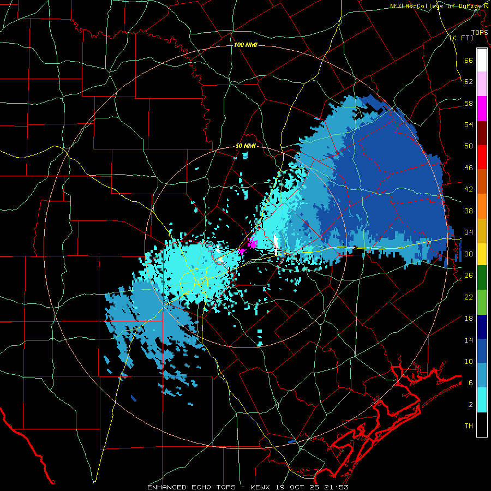Click the black TH swatch at the legend's bottom
The image size is (491, 491).
click(482, 424)
